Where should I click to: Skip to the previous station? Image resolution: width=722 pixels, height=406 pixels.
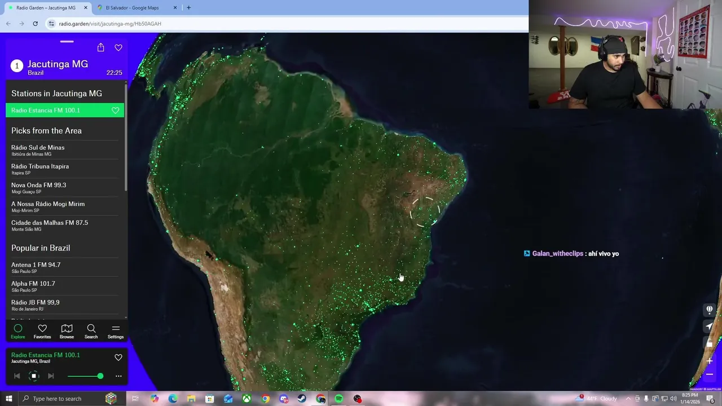(x=17, y=376)
